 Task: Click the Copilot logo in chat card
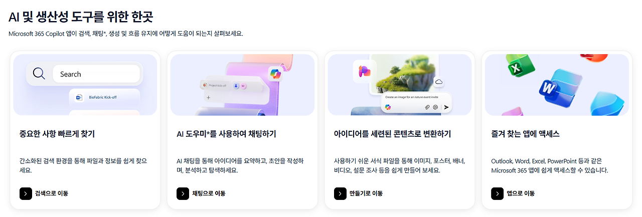point(275,74)
